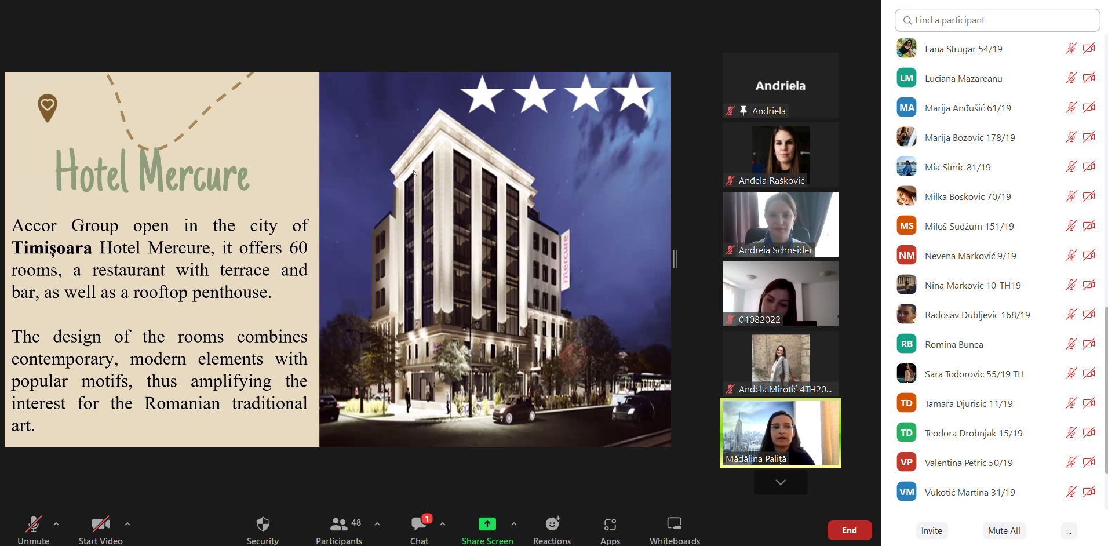Select Andreia Schneider's video tile

pos(781,224)
